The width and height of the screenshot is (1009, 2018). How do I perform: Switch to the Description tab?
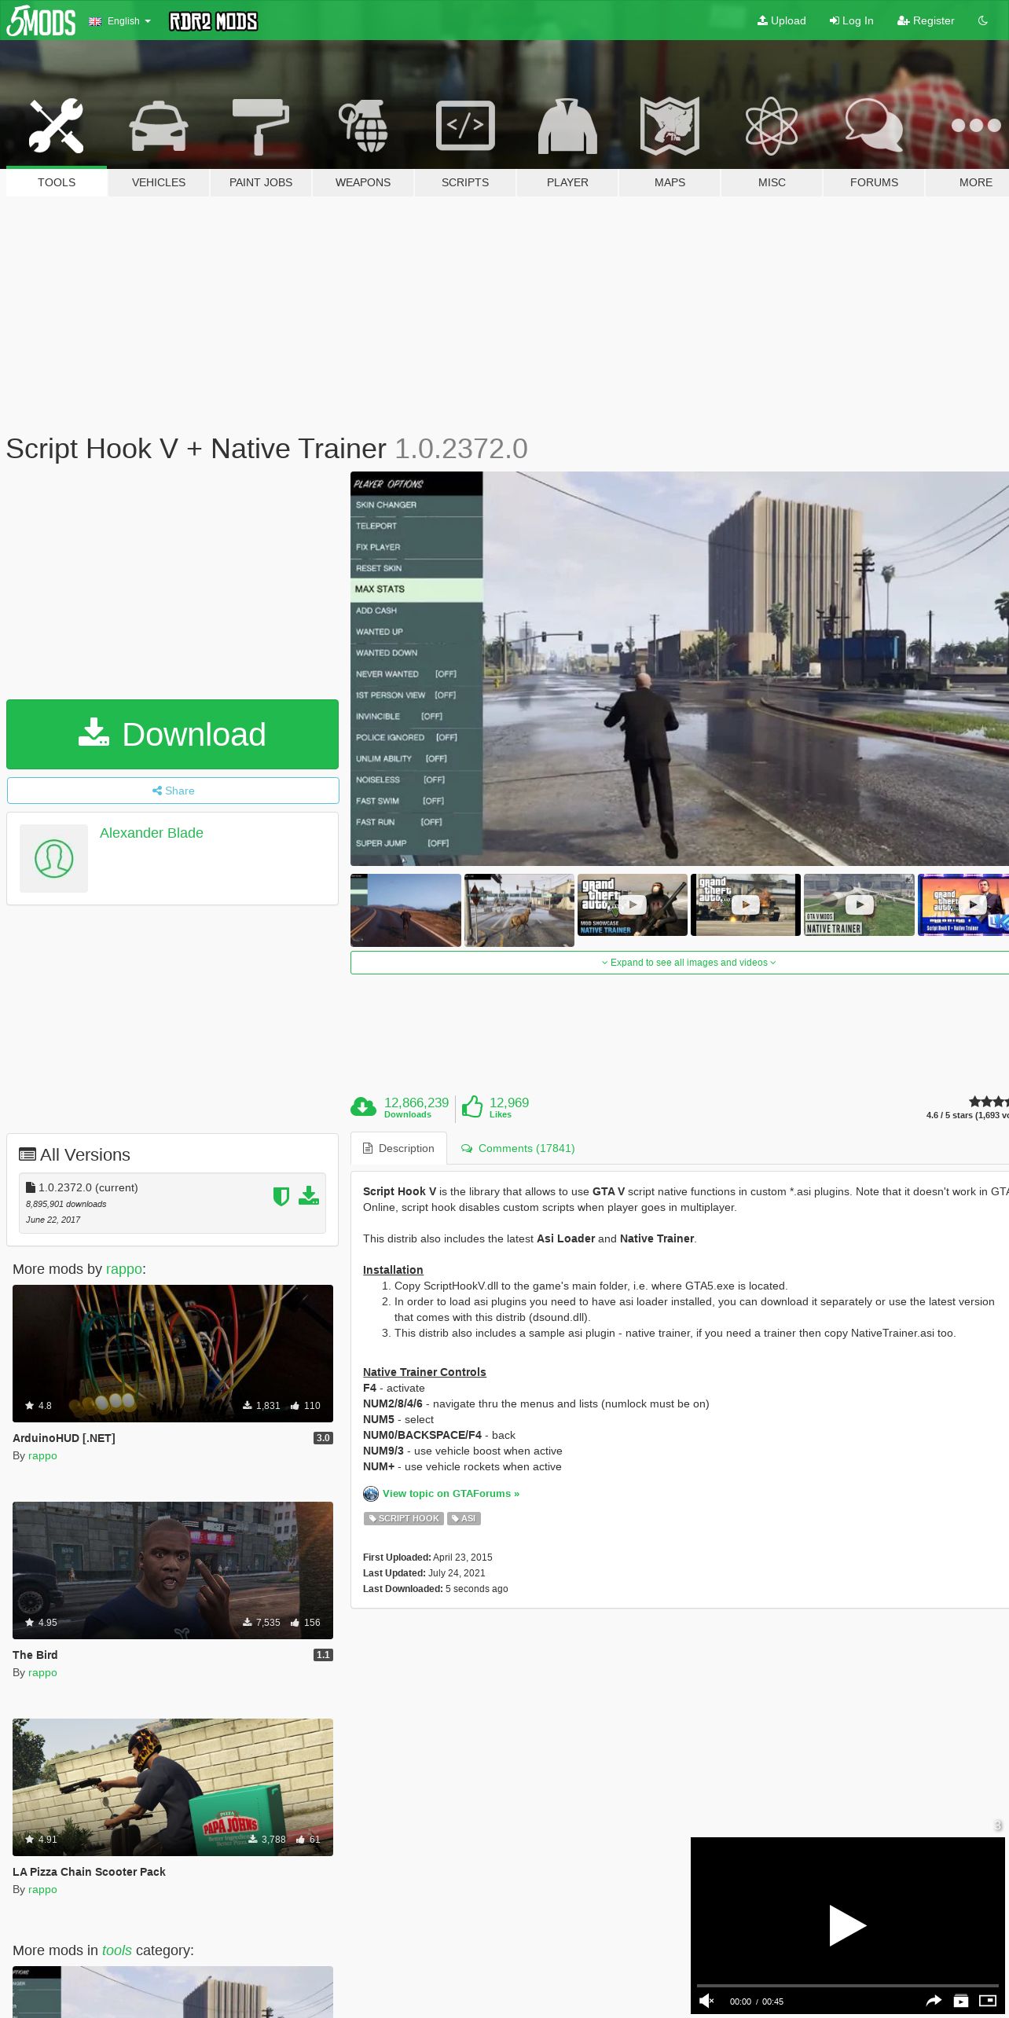pyautogui.click(x=398, y=1148)
